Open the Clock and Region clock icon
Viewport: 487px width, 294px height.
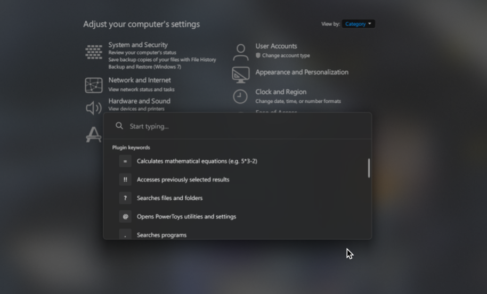click(x=240, y=96)
